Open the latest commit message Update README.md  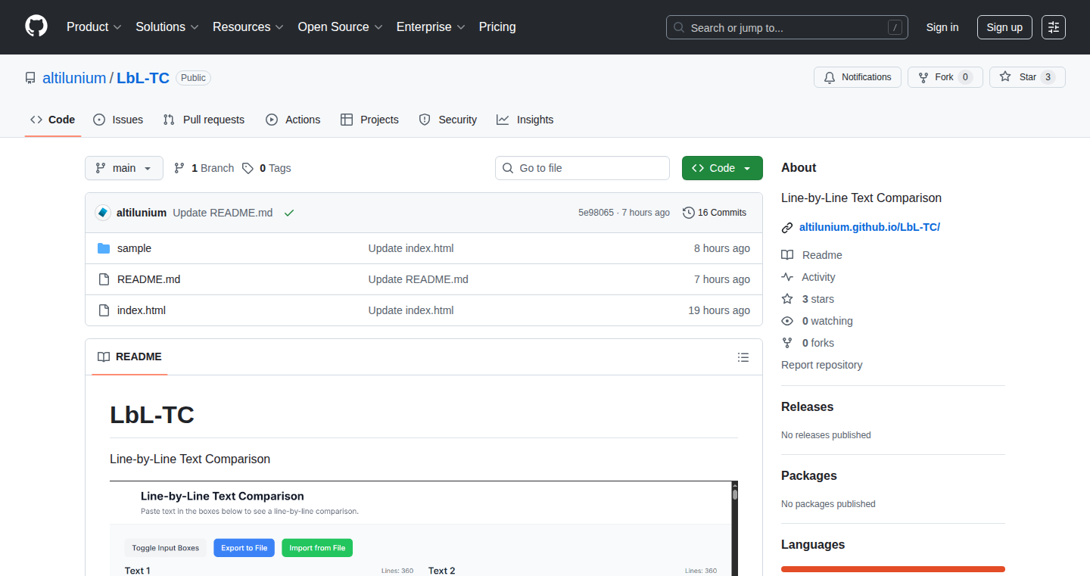223,213
